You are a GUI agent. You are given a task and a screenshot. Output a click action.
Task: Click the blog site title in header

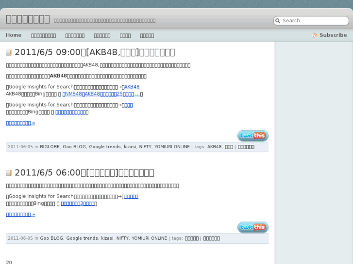28,19
